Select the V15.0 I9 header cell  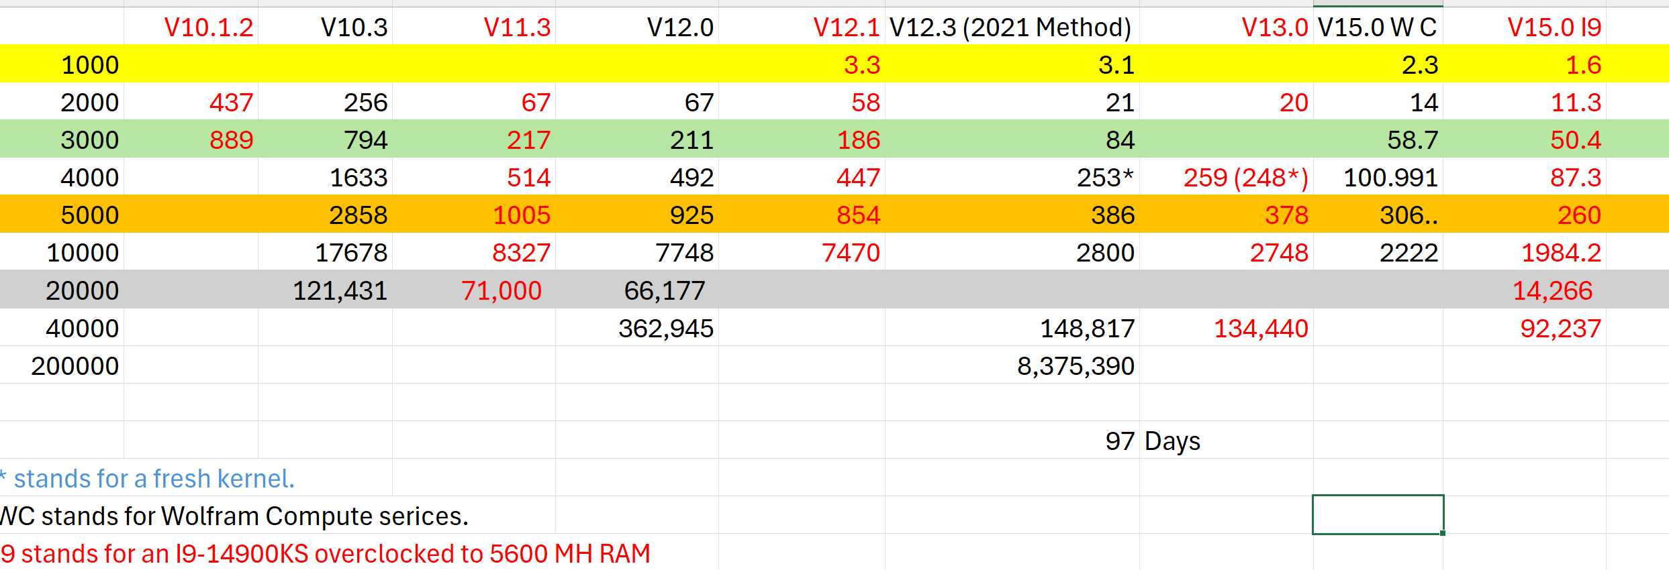point(1524,27)
